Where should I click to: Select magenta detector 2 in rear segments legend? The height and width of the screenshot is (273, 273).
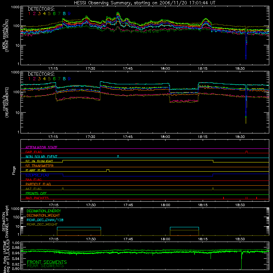[34, 79]
